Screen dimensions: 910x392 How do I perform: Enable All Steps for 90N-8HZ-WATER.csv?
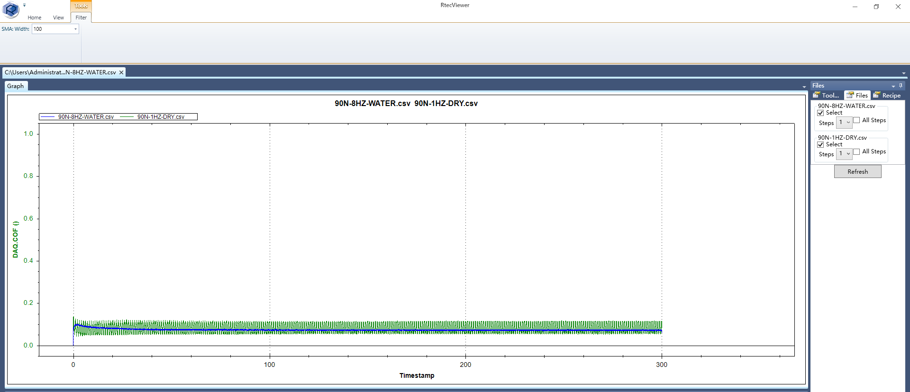(x=856, y=120)
